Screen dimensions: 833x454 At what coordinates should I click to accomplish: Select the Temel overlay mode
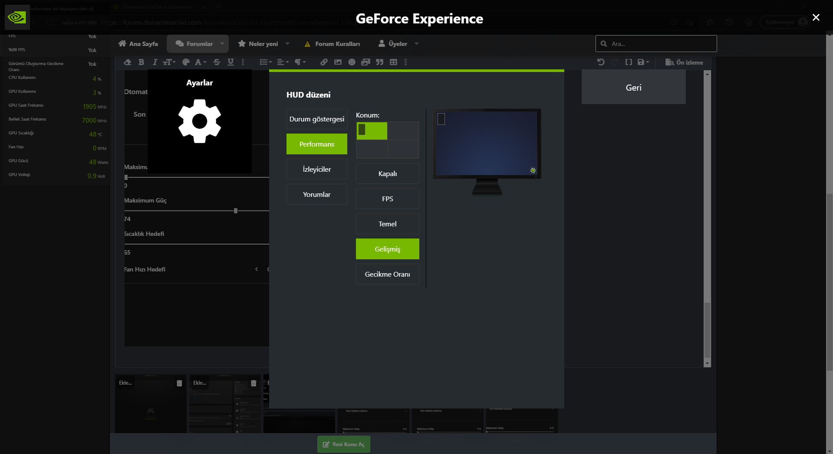point(388,224)
